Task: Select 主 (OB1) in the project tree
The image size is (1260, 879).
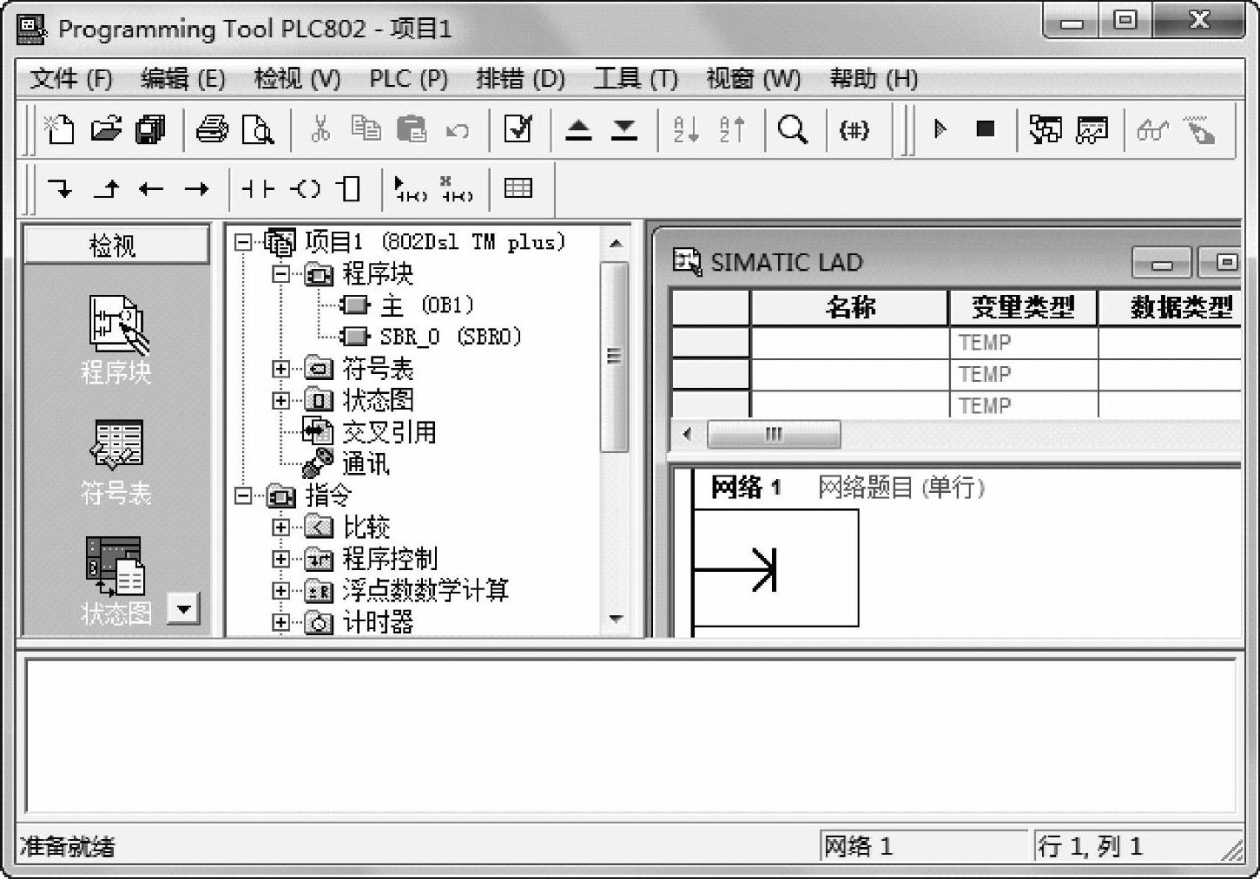Action: 426,305
